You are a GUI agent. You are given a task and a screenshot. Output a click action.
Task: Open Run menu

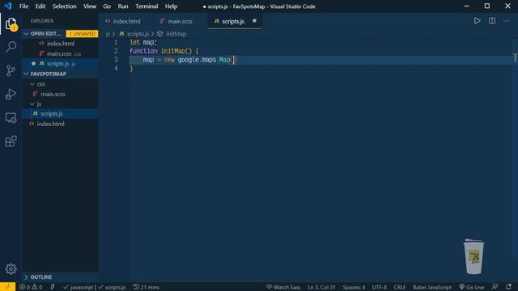(x=123, y=6)
